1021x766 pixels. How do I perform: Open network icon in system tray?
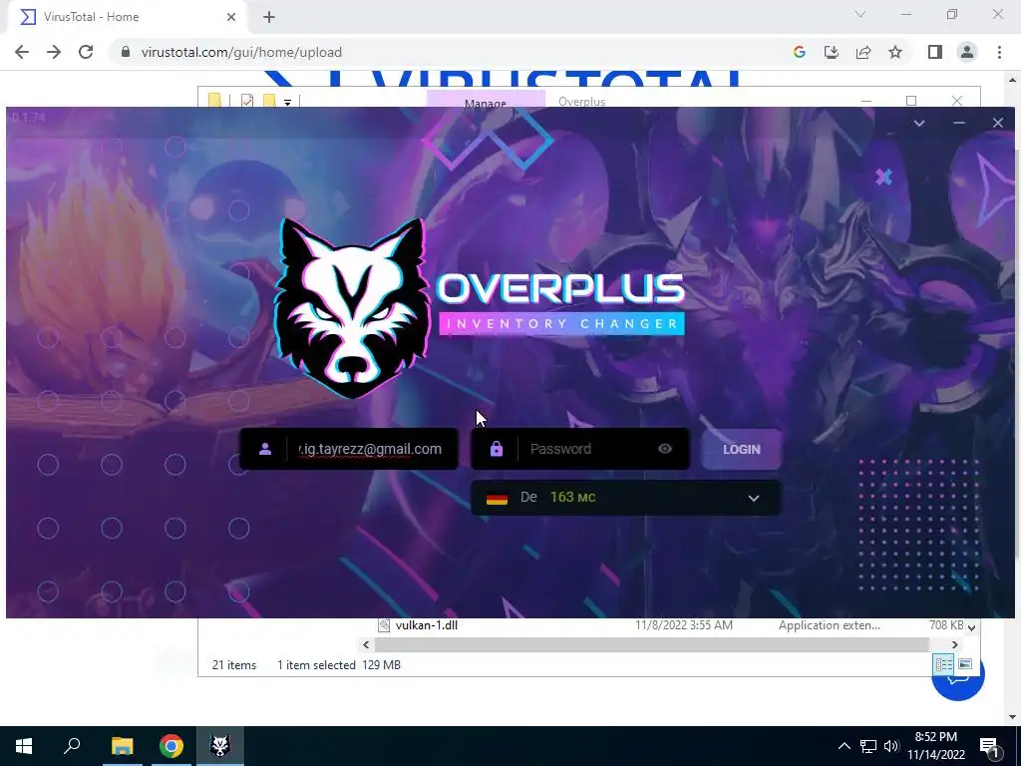click(x=868, y=746)
